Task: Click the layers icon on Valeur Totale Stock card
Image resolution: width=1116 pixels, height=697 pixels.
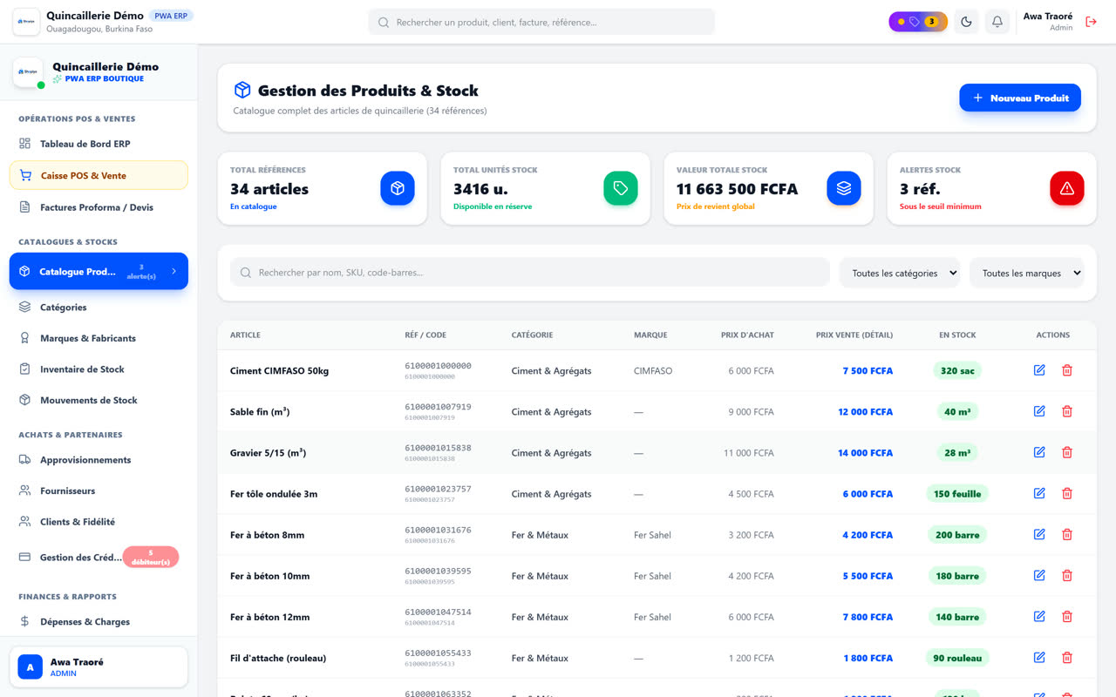Action: coord(844,188)
